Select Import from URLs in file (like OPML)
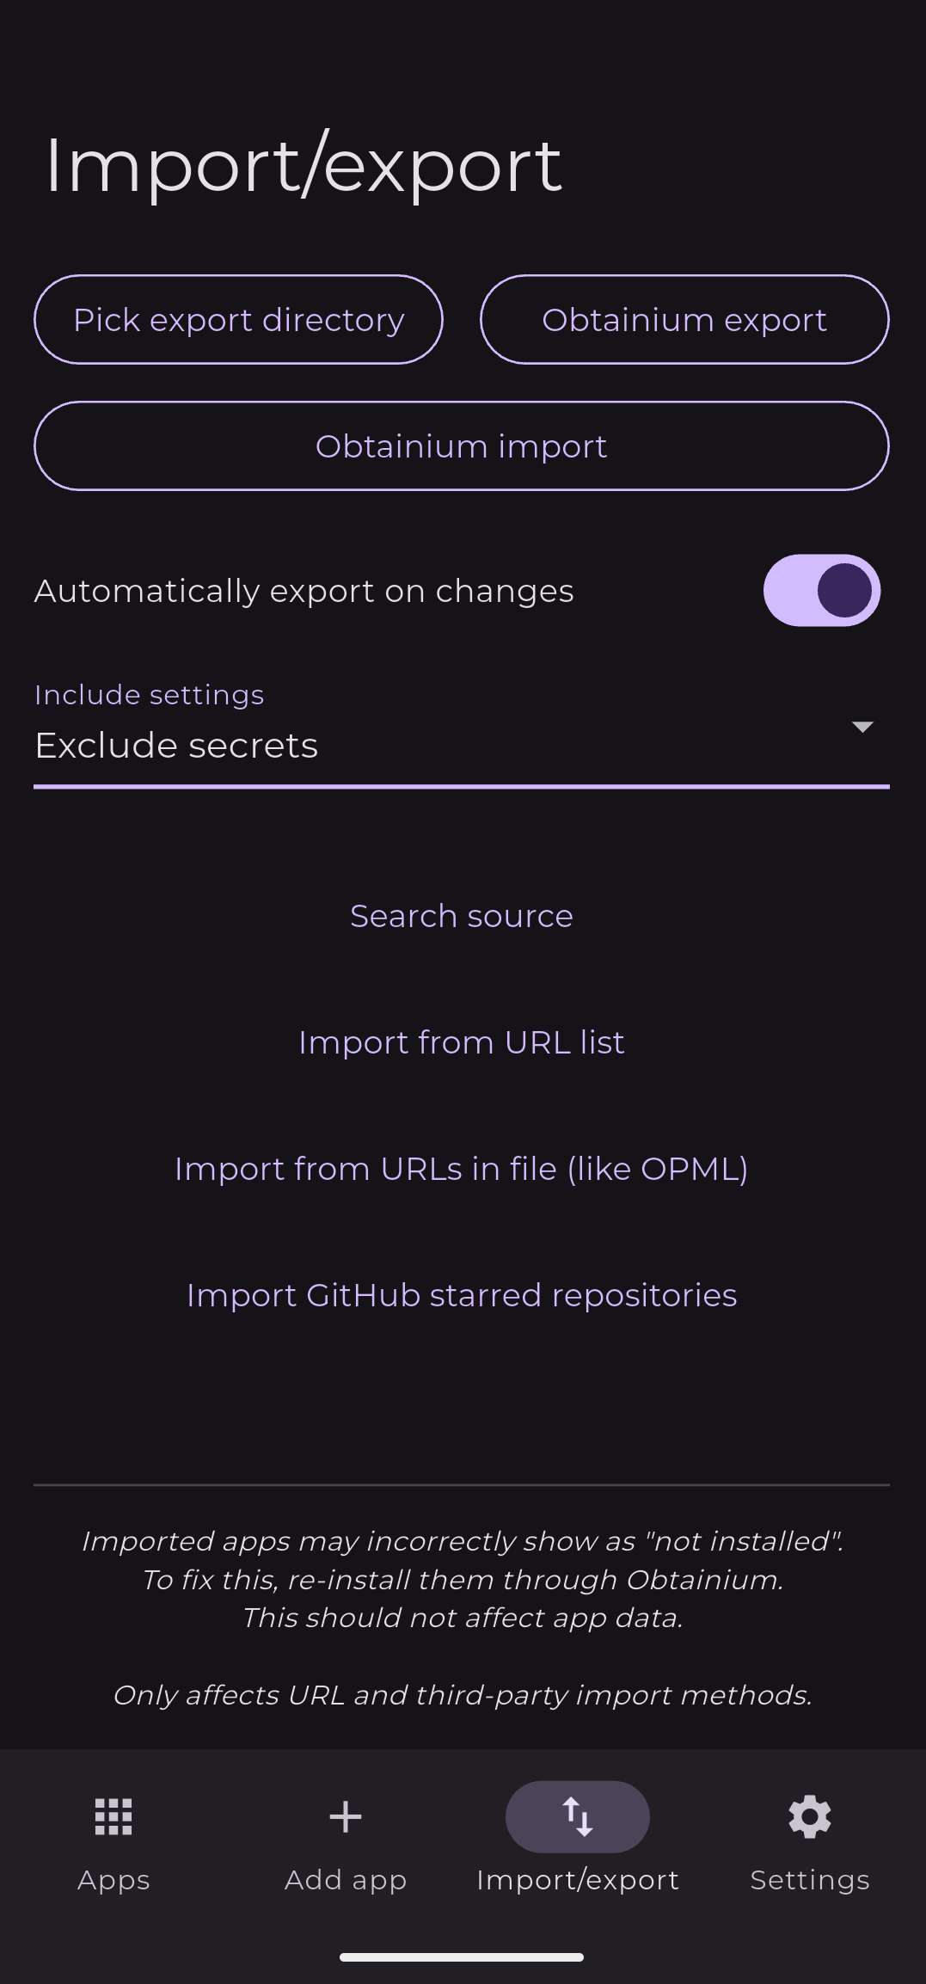The width and height of the screenshot is (926, 1984). point(462,1169)
